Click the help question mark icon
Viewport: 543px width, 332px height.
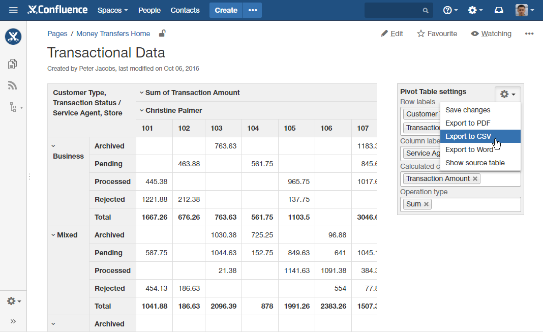(x=447, y=10)
